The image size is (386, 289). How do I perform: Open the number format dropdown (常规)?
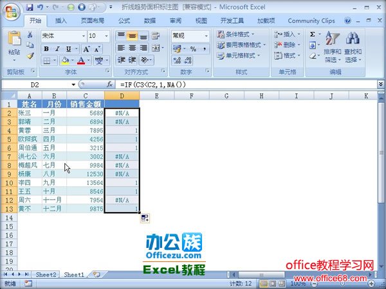coord(206,36)
